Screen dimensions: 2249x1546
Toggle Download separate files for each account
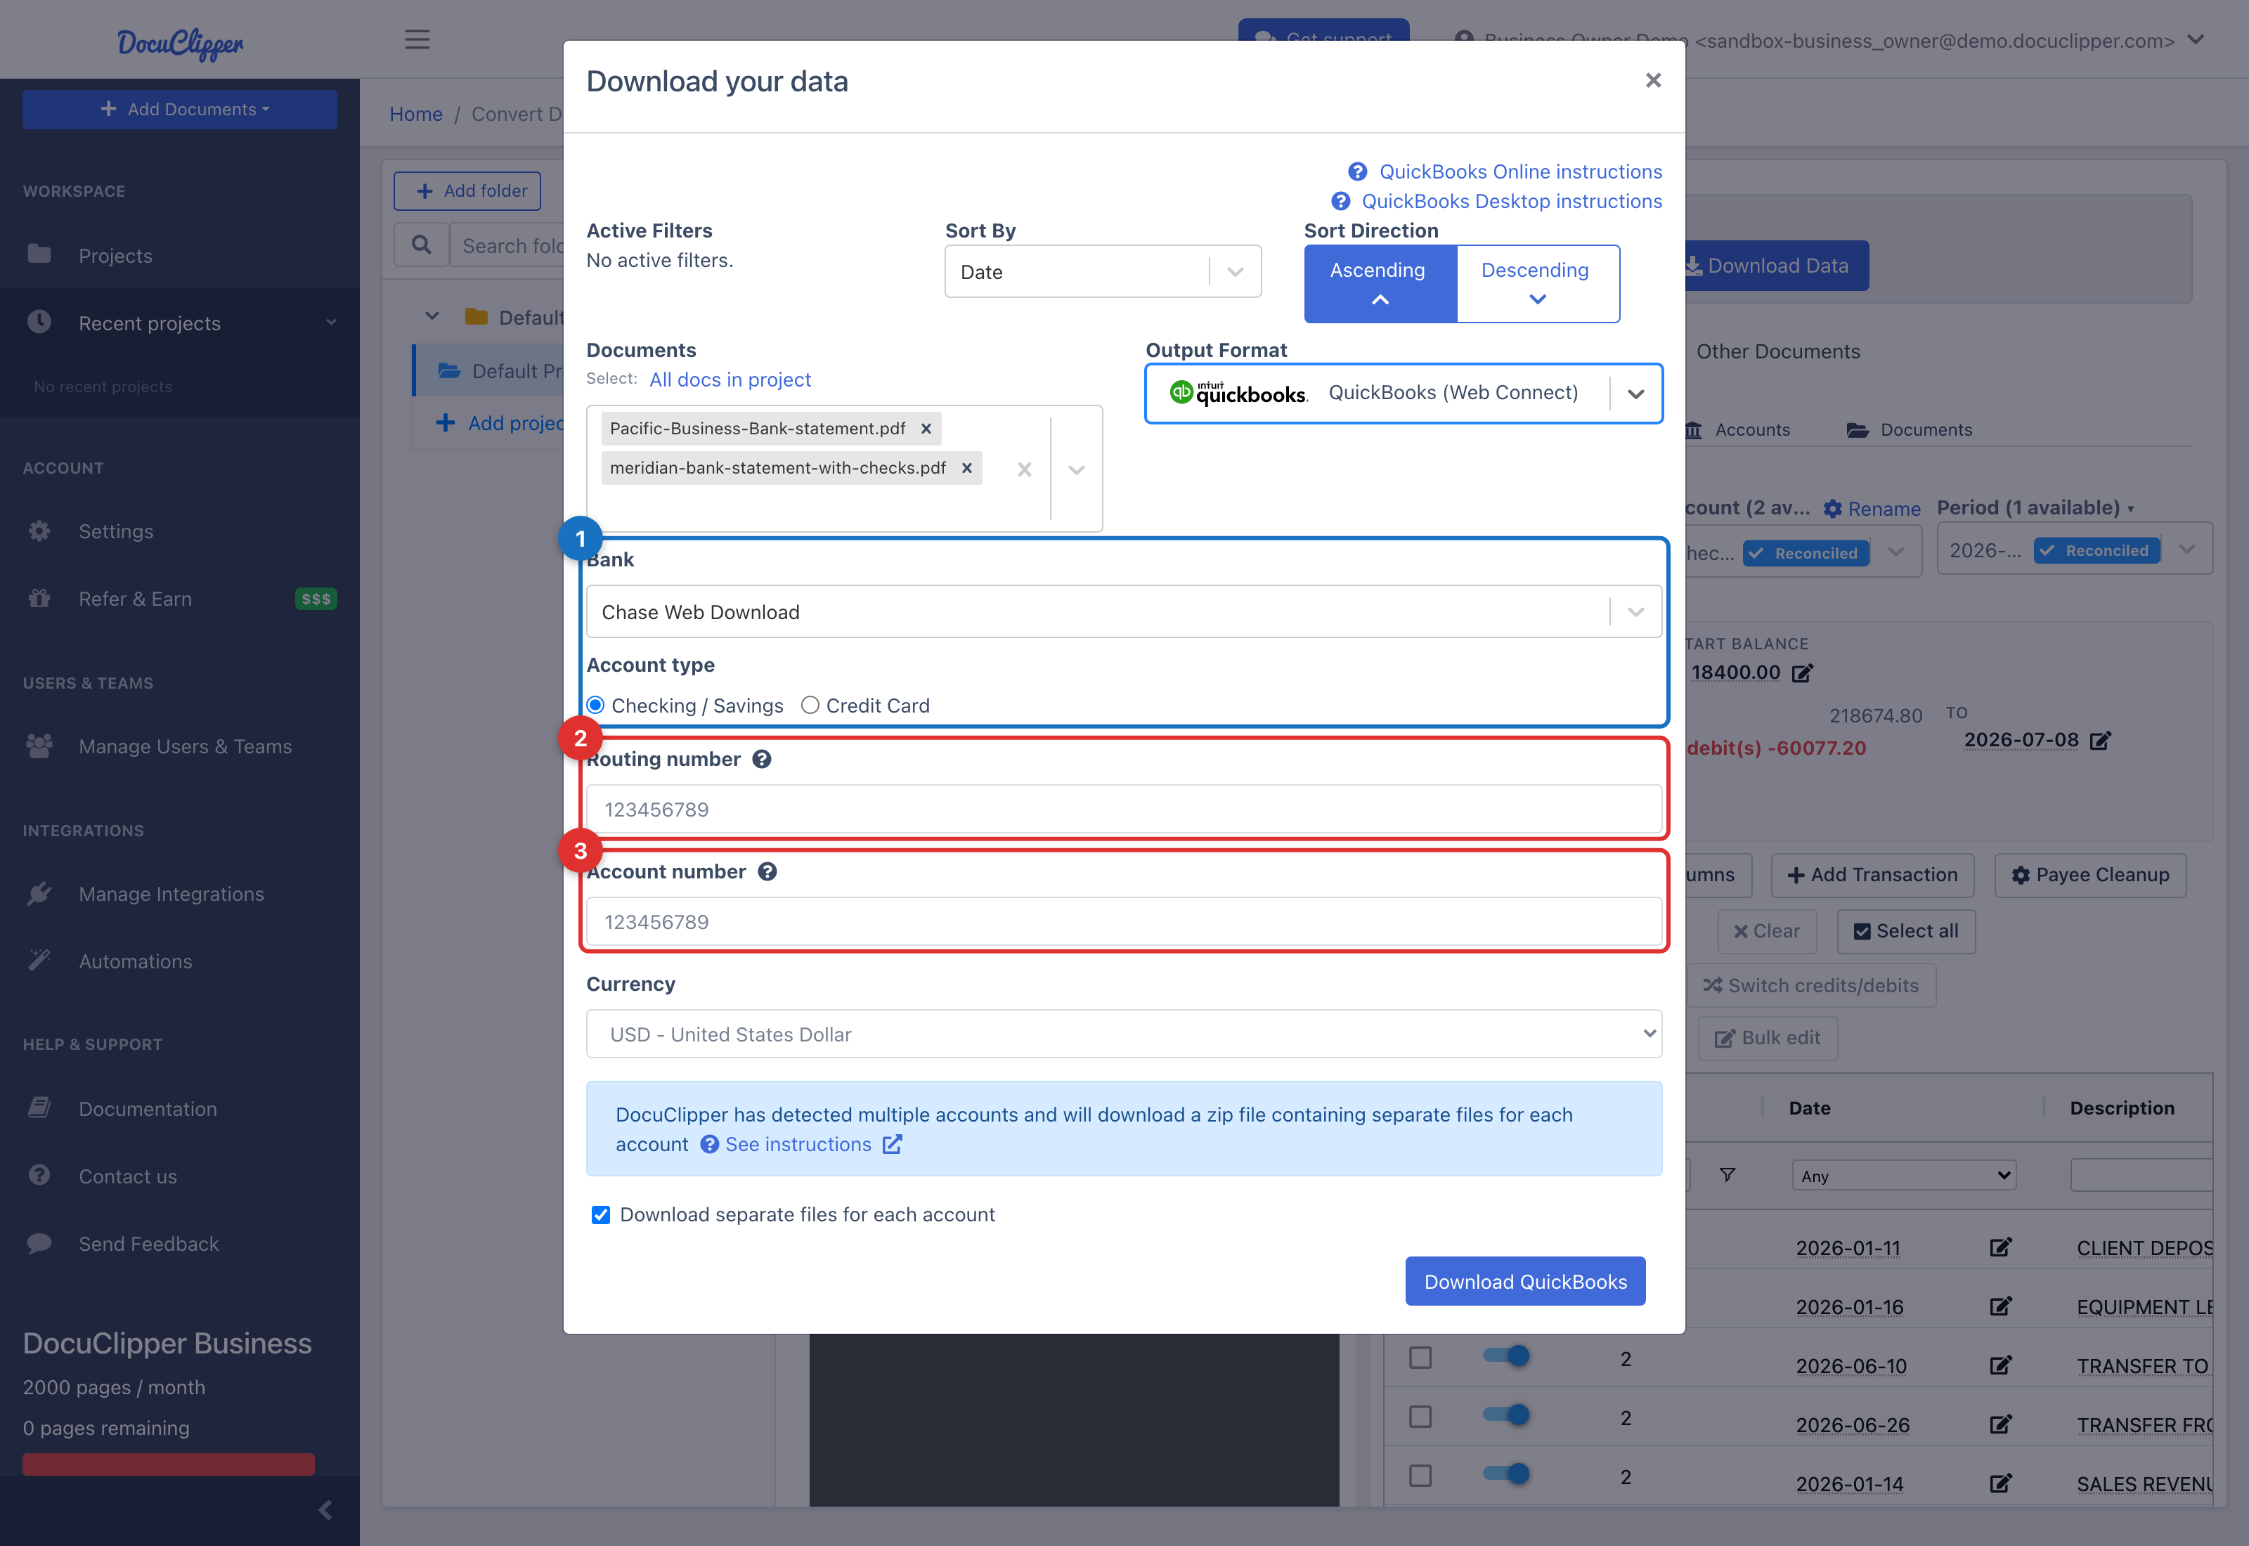600,1215
